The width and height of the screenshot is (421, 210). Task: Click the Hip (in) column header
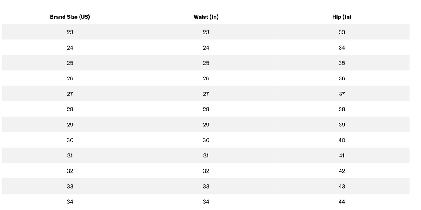341,17
